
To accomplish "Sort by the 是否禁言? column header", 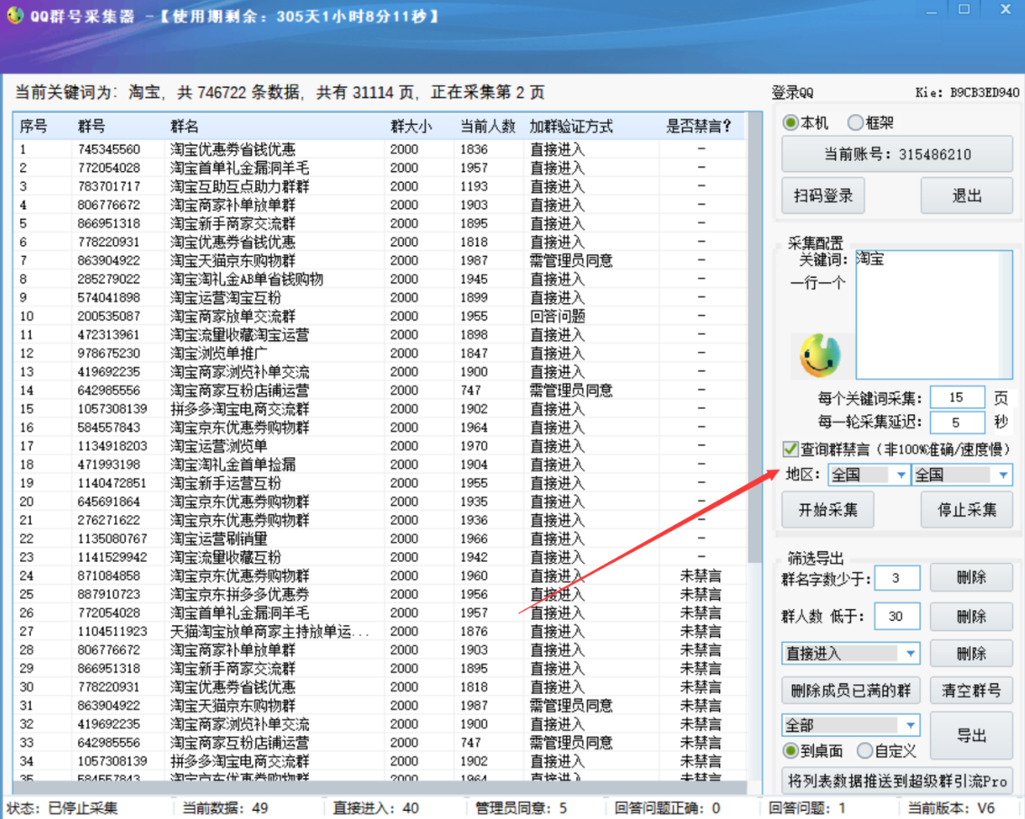I will 701,126.
